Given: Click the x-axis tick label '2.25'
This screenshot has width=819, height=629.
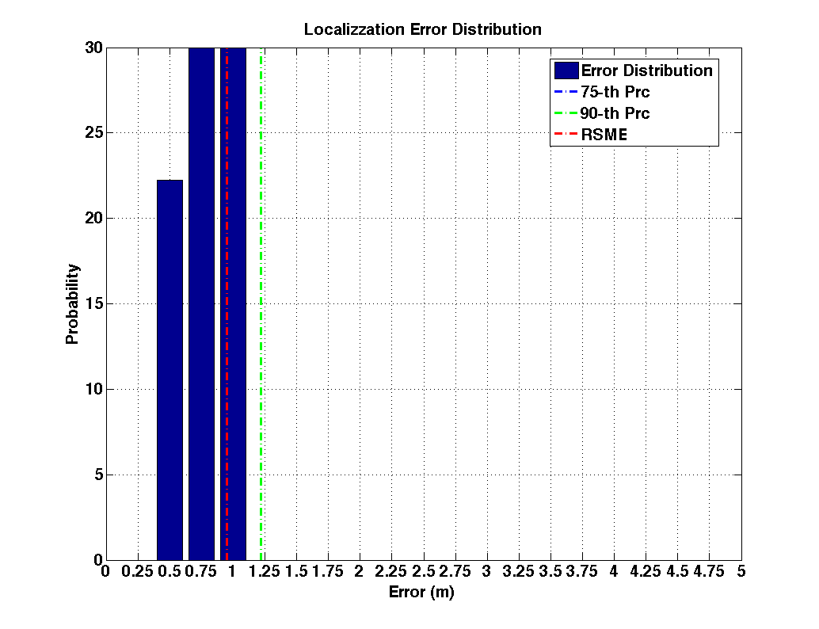Looking at the screenshot, I should click(391, 571).
